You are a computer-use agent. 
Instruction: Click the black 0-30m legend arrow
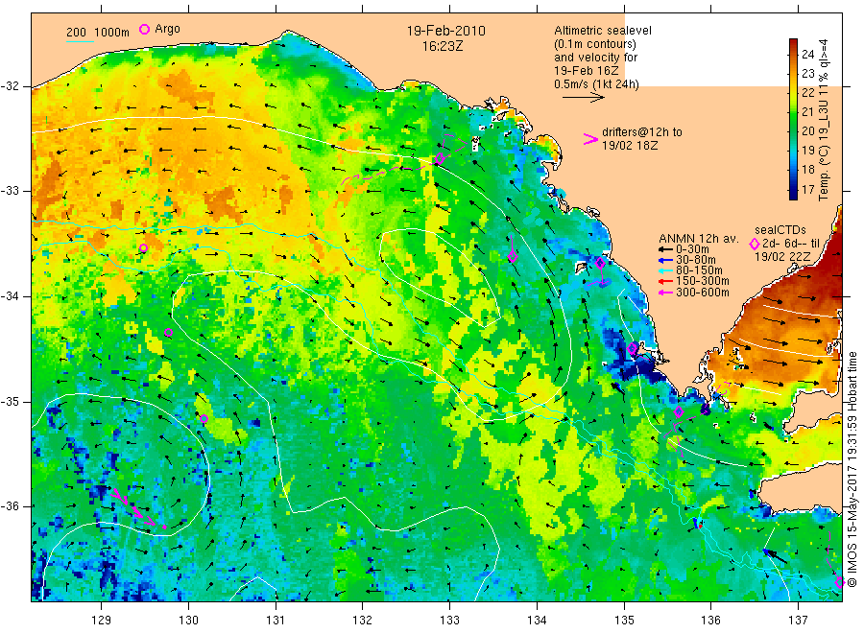(665, 249)
